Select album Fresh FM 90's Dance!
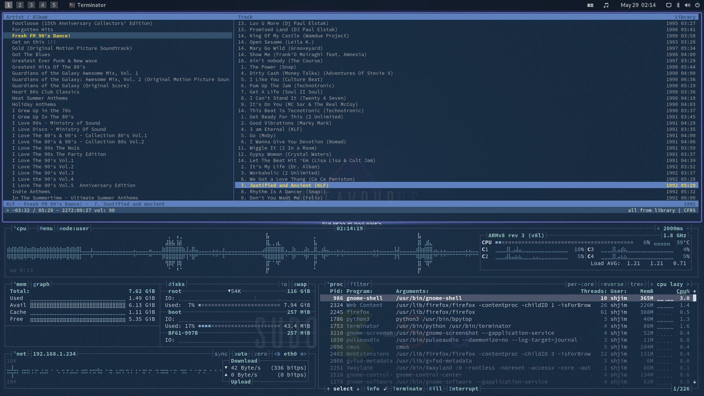 118,36
